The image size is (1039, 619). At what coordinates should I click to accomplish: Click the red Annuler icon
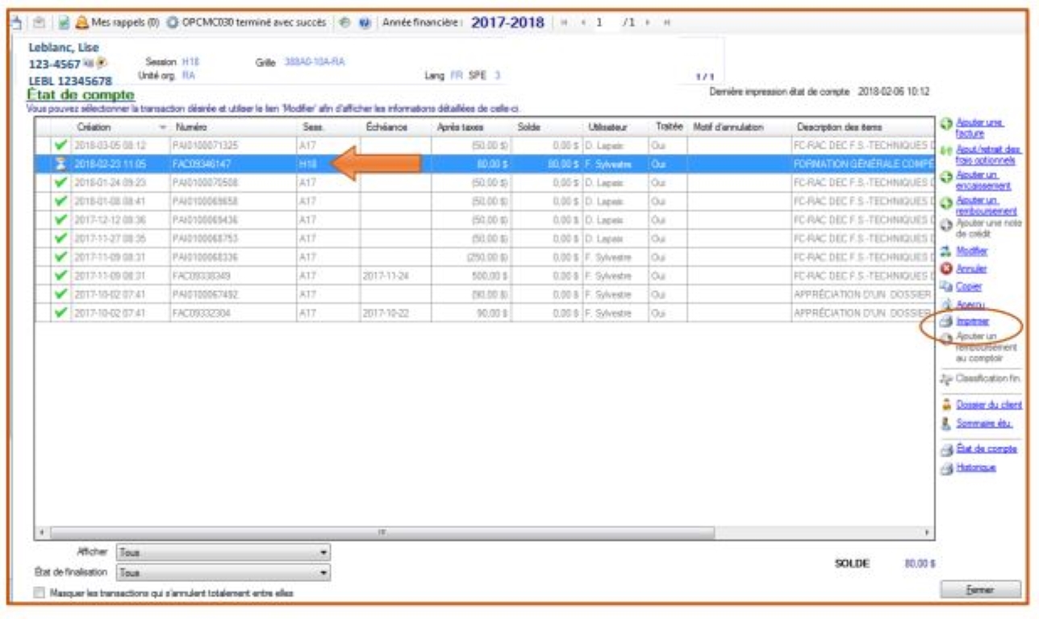coord(947,268)
